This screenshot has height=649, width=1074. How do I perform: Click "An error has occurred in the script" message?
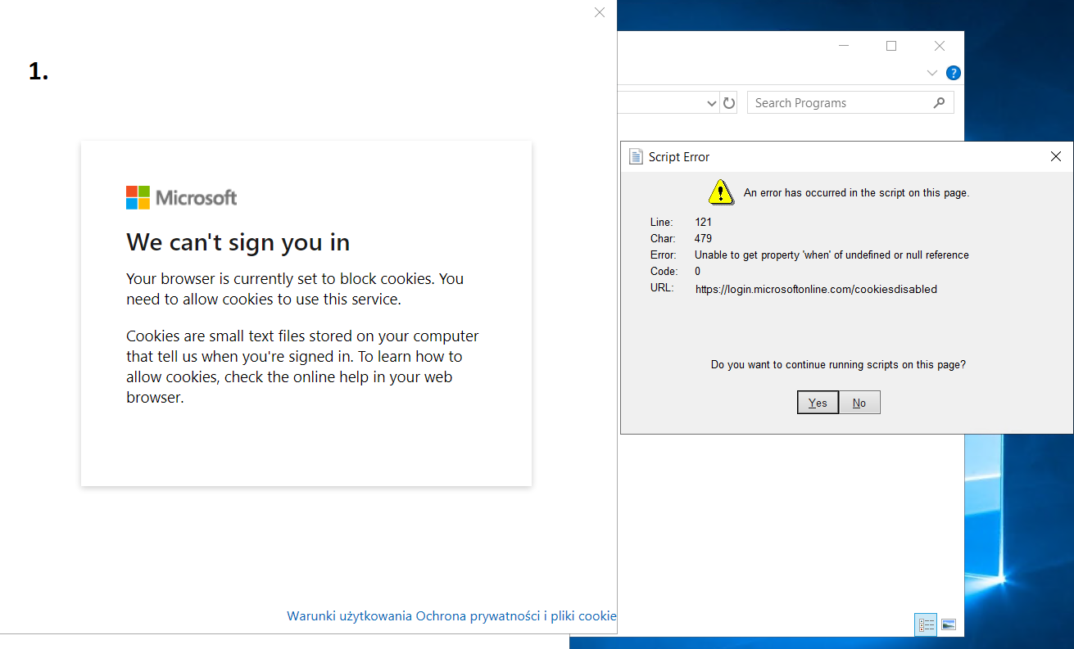[856, 193]
